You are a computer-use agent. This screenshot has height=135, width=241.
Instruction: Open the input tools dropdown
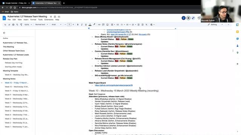[152, 25]
